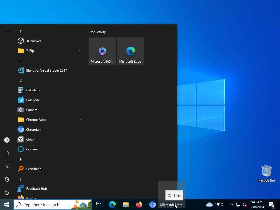Launch Firefox from the taskbar

coord(139,205)
